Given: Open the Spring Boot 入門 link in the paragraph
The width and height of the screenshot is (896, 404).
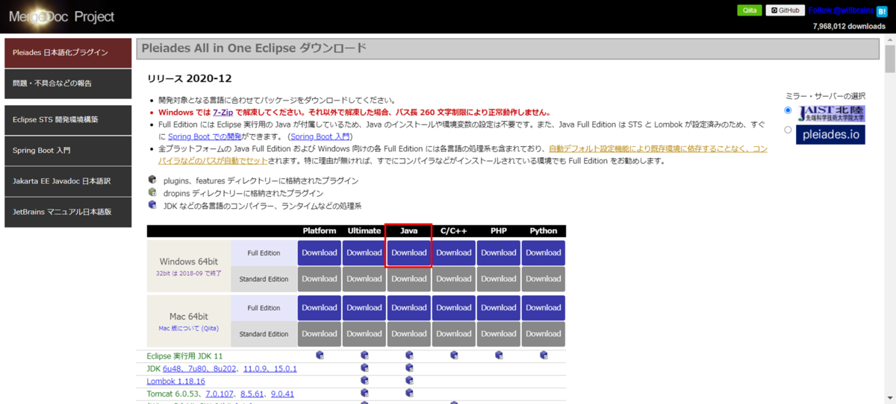Looking at the screenshot, I should pyautogui.click(x=320, y=137).
